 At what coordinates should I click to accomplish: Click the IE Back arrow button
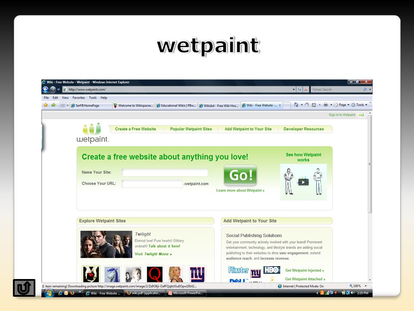pos(45,89)
